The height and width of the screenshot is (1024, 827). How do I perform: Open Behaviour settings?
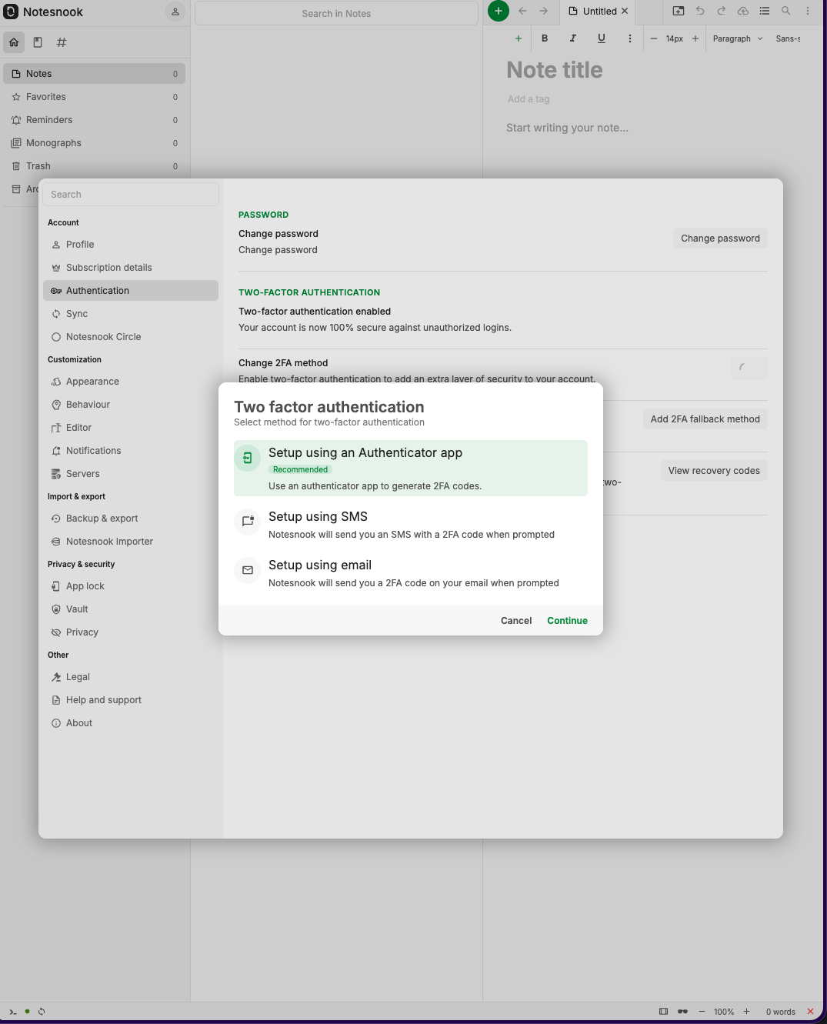point(131,405)
